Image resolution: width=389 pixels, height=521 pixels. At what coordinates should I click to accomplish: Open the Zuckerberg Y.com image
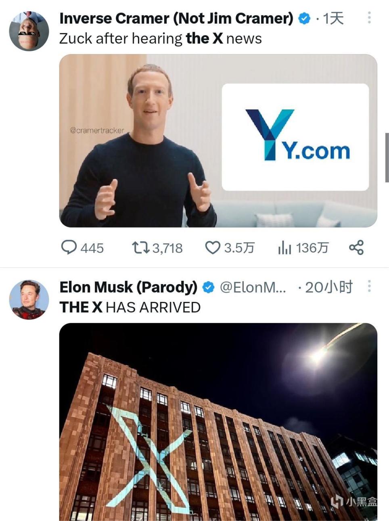[x=218, y=140]
